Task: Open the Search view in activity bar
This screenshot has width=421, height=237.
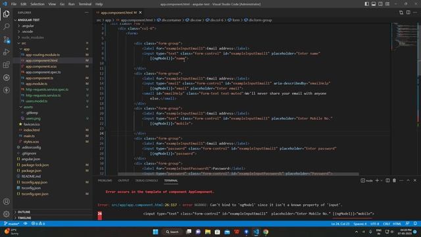Action: pyautogui.click(x=6, y=26)
